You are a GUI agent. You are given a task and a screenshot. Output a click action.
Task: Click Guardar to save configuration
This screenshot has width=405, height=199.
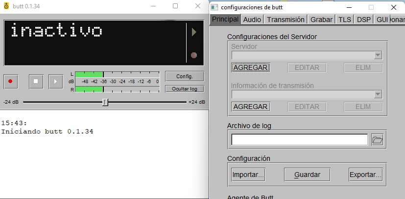coord(307,175)
